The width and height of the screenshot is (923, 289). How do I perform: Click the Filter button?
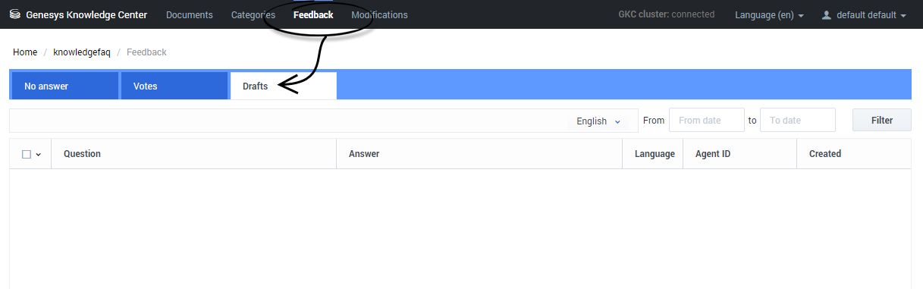pyautogui.click(x=882, y=120)
